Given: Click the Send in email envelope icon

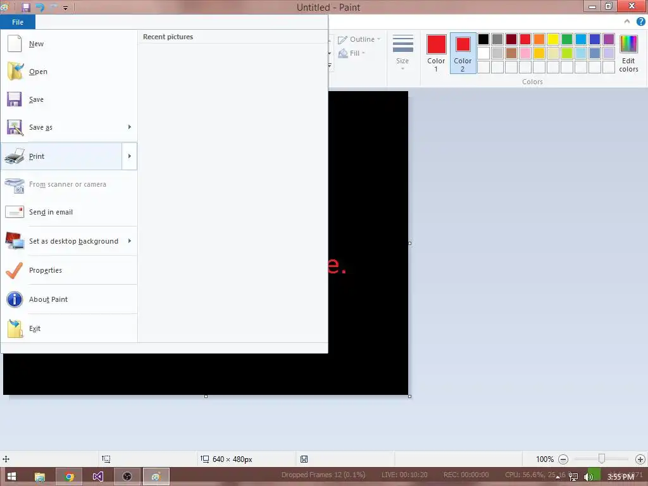Looking at the screenshot, I should (x=15, y=211).
